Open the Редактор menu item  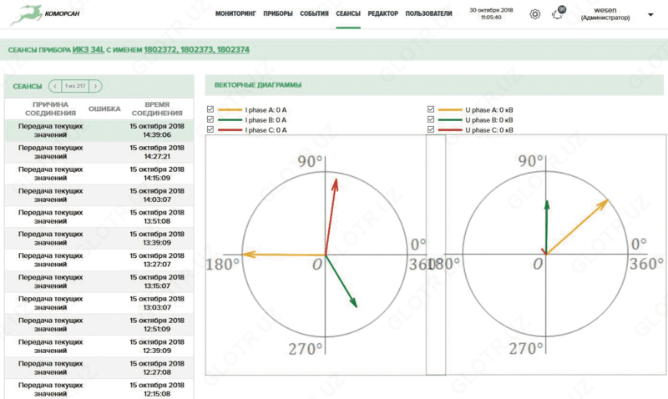tap(383, 14)
